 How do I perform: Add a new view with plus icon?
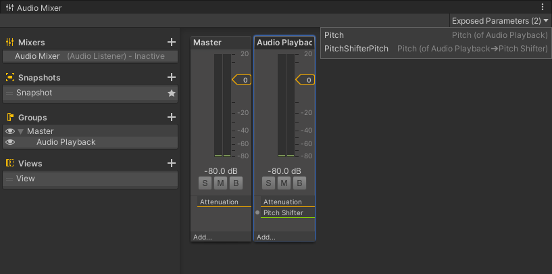[172, 163]
